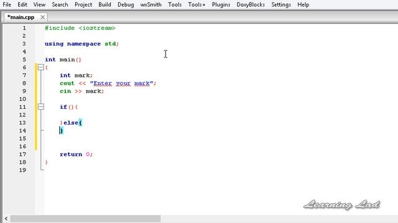Image resolution: width=398 pixels, height=223 pixels.
Task: Click line number 19 in the margin
Action: [x=22, y=170]
